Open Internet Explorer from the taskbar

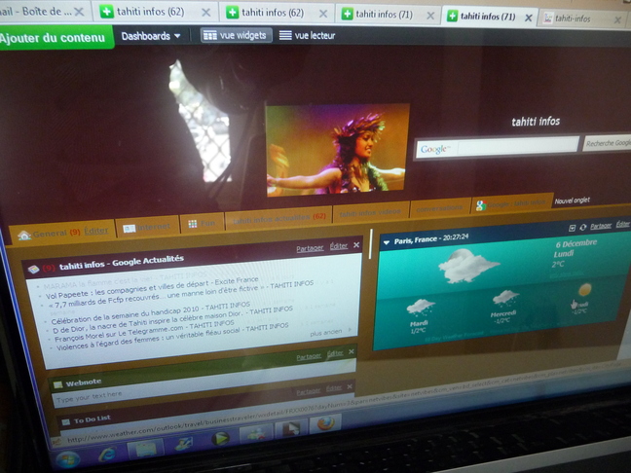pyautogui.click(x=106, y=454)
